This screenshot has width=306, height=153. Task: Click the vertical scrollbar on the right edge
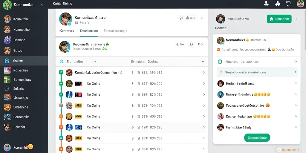(x=305, y=29)
